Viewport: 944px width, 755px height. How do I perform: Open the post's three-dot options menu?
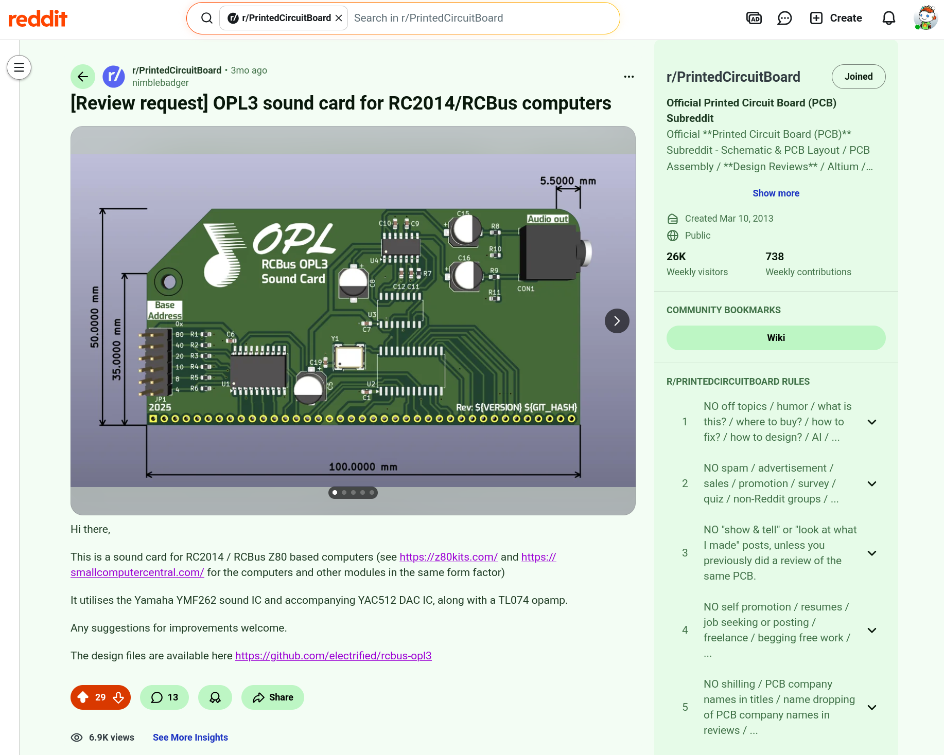click(628, 77)
